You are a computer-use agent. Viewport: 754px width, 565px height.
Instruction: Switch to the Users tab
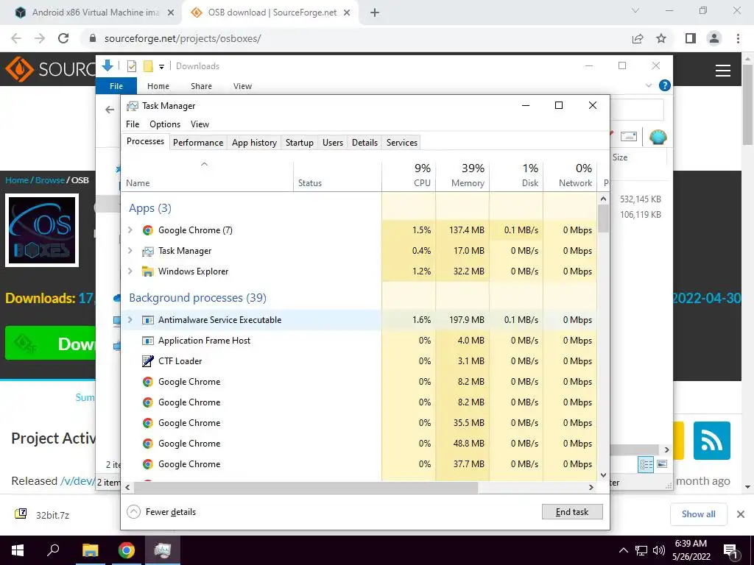(x=333, y=143)
